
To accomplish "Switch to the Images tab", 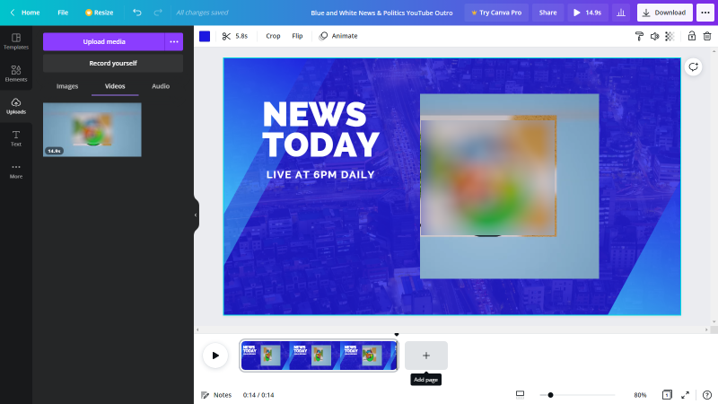I will click(67, 86).
